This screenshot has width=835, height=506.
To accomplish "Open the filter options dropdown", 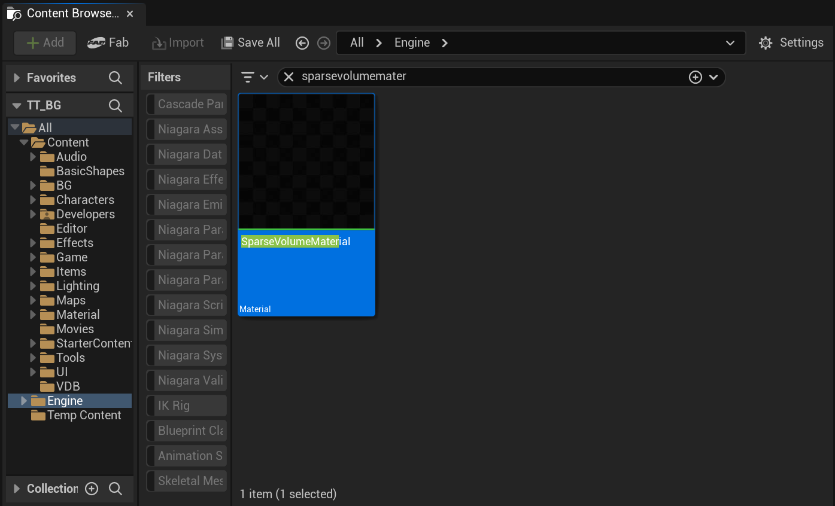I will (254, 77).
